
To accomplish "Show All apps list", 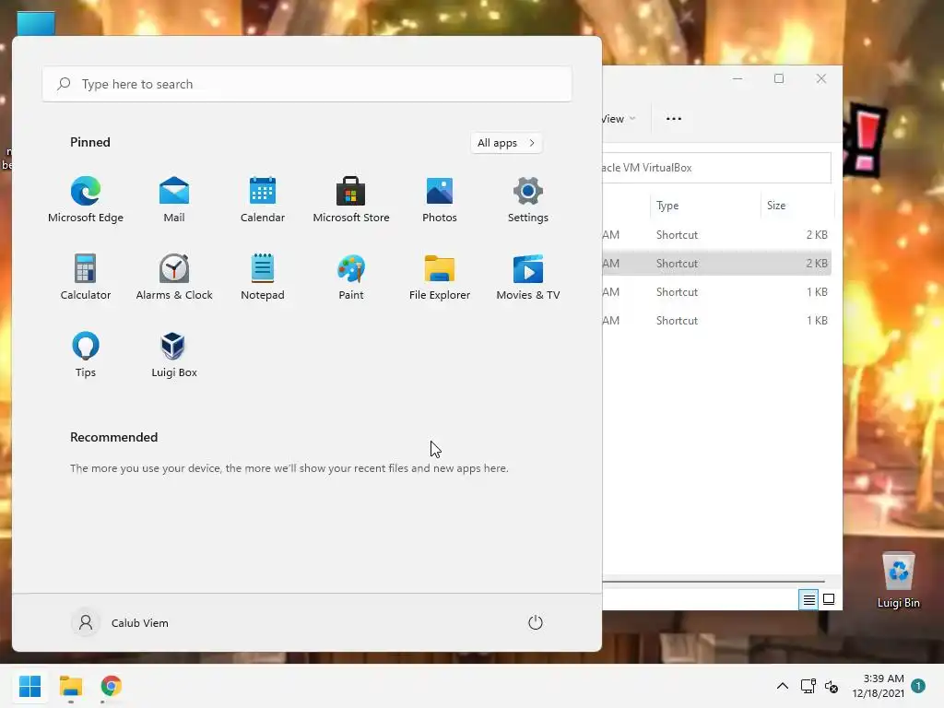I will click(506, 143).
